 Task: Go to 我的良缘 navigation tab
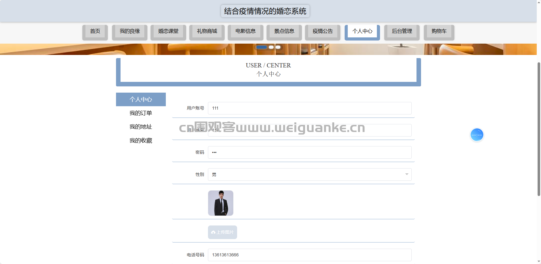click(x=130, y=31)
